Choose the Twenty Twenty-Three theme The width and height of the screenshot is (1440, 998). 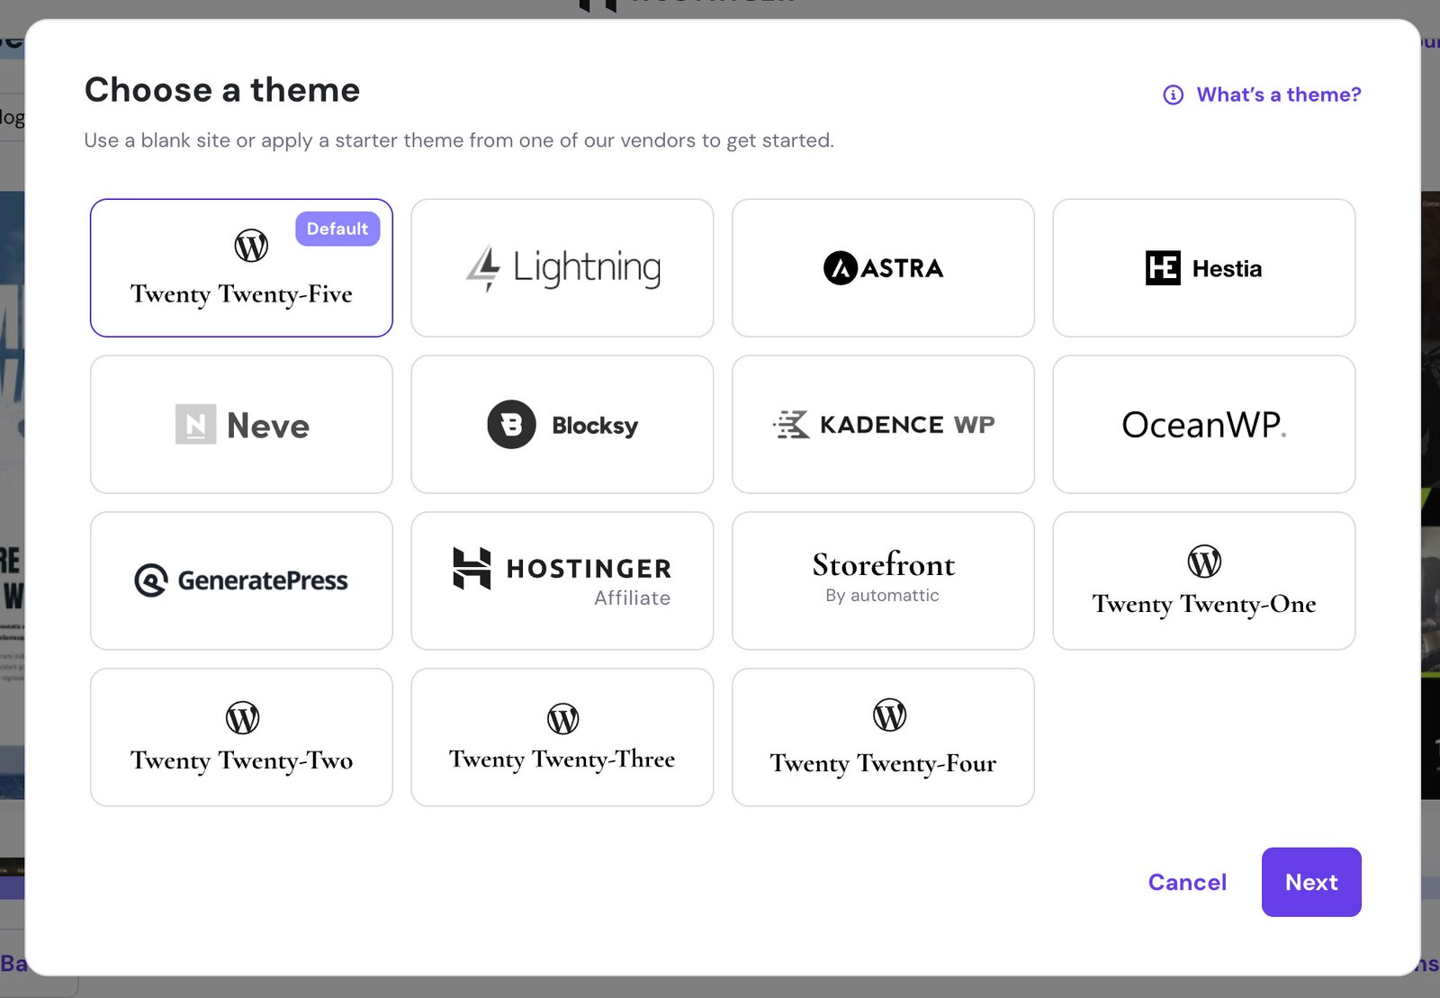[562, 737]
